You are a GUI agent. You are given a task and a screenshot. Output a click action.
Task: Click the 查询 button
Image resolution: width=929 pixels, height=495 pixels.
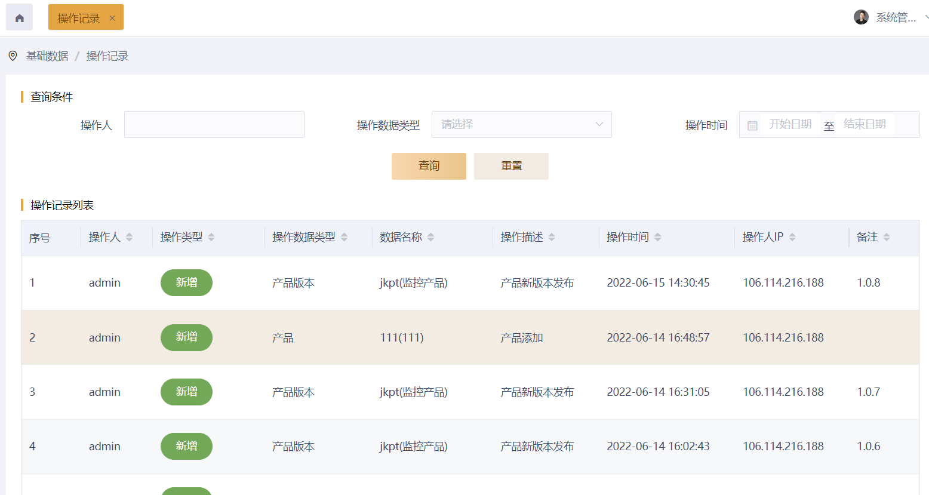[429, 166]
